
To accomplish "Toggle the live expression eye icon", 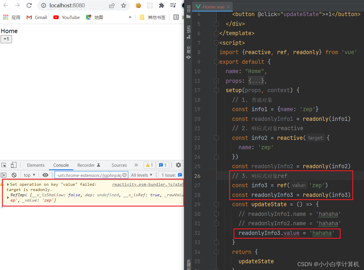I will (45, 175).
